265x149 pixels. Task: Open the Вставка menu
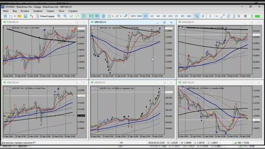(25, 11)
